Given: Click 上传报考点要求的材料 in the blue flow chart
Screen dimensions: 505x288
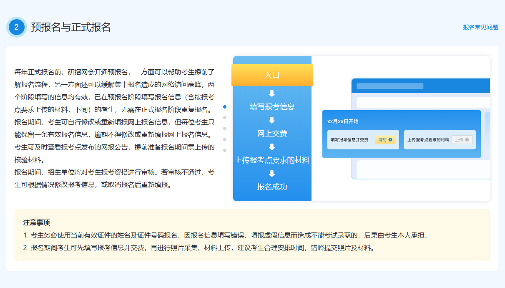Looking at the screenshot, I should 272,160.
